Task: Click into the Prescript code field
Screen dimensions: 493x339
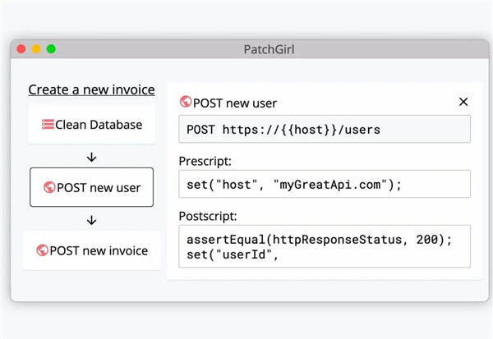Action: click(325, 184)
